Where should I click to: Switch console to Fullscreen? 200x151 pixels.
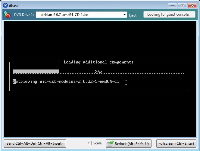pos(176,143)
